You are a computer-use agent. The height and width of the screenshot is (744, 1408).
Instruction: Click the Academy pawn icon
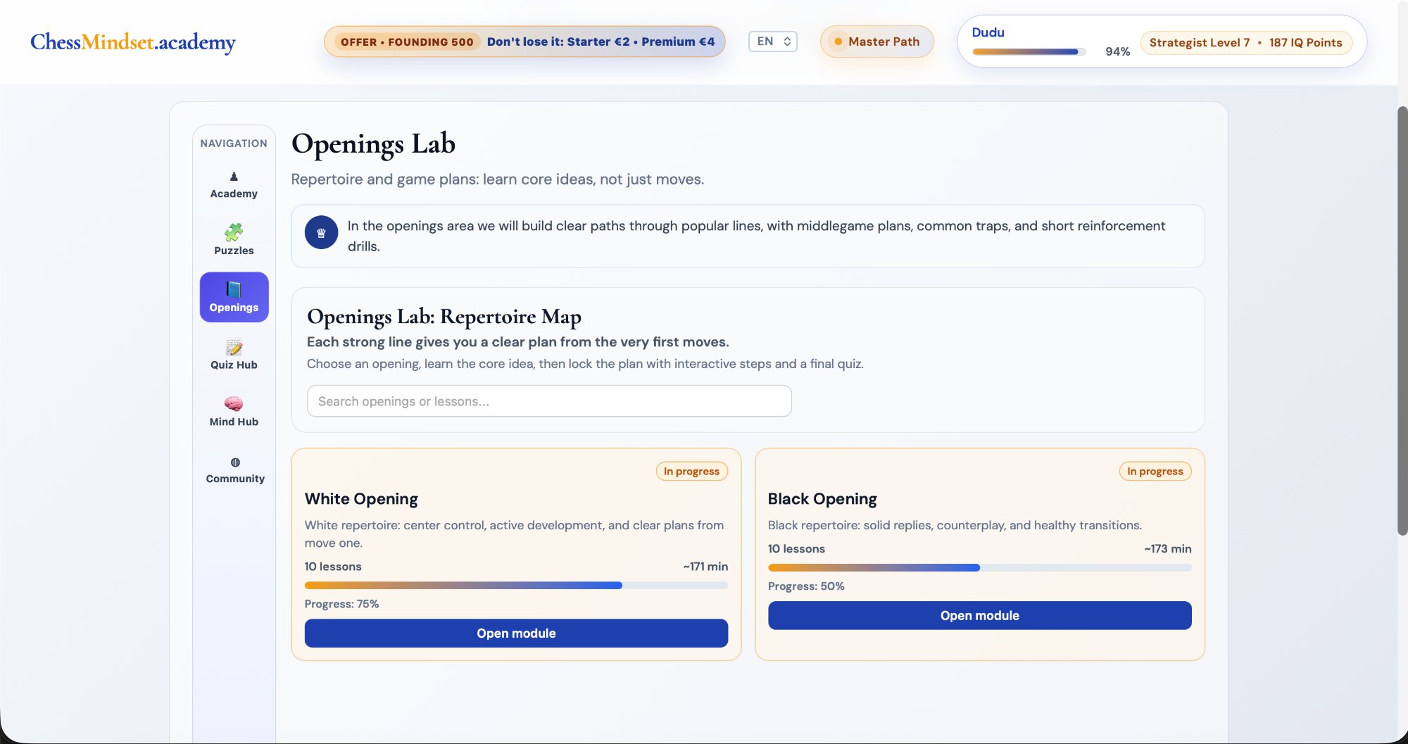click(234, 177)
